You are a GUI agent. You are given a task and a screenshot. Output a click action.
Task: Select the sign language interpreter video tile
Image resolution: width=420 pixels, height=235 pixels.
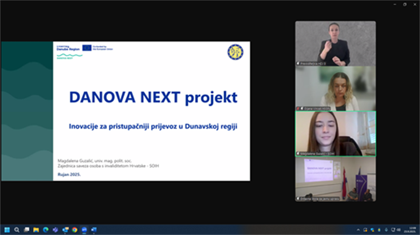click(335, 43)
